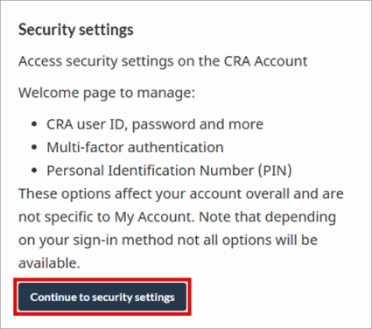Select the Personal Identification Number (PIN) item

pos(169,171)
